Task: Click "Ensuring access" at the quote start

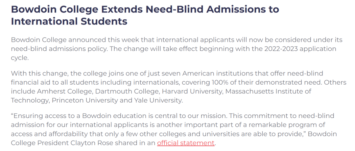Action: click(37, 117)
